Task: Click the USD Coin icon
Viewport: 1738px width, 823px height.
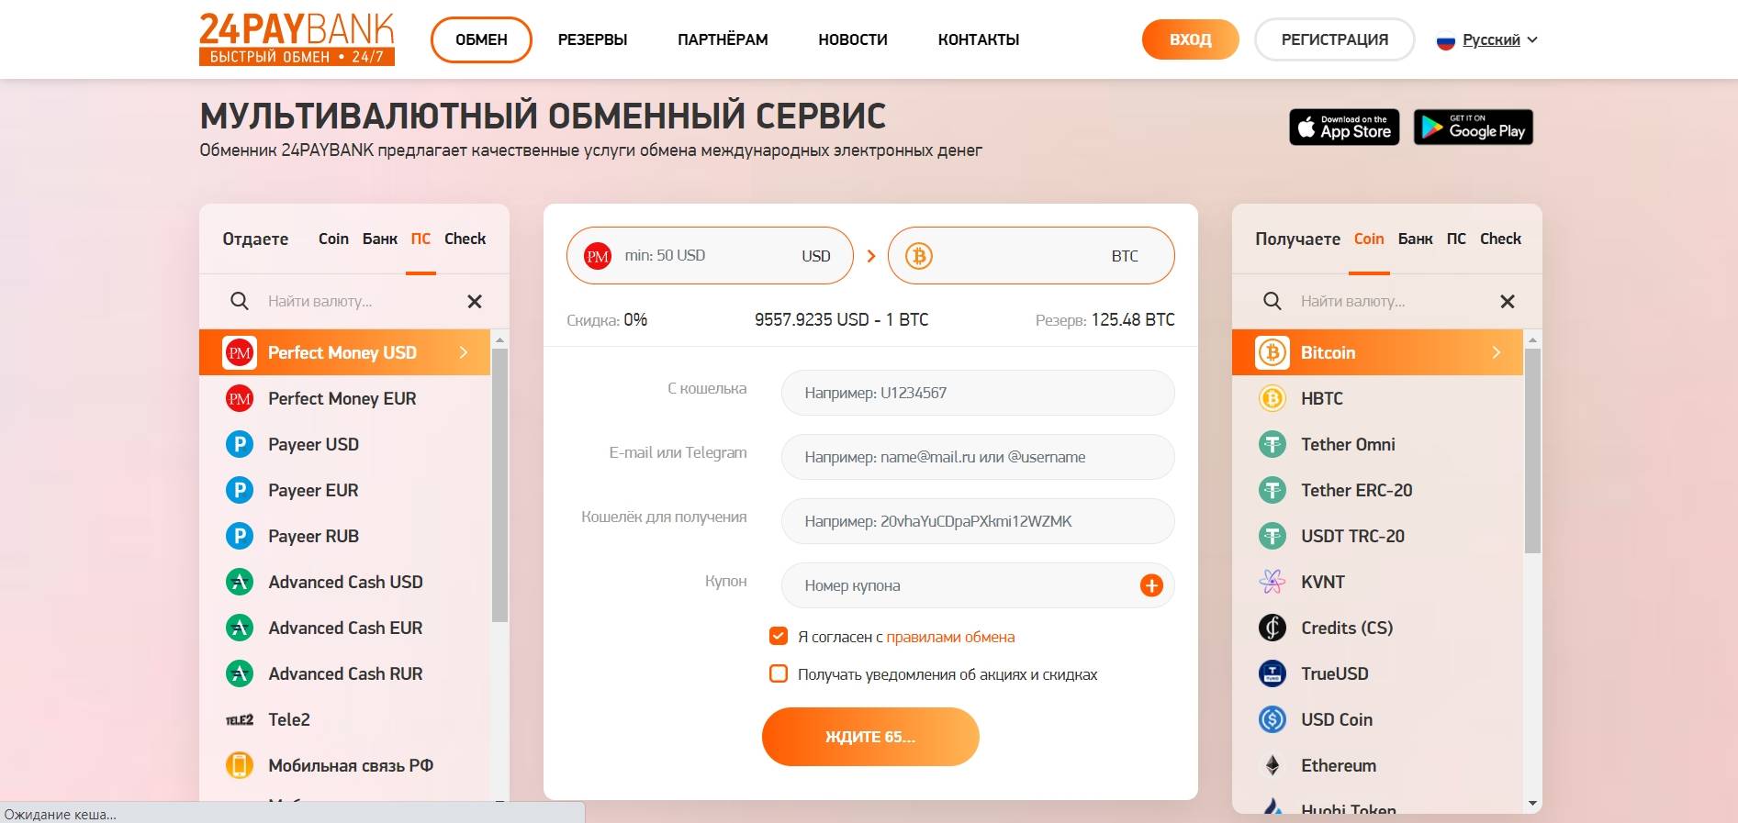Action: click(x=1273, y=719)
